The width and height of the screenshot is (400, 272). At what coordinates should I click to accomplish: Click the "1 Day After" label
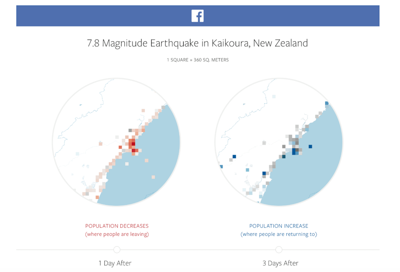pyautogui.click(x=115, y=263)
